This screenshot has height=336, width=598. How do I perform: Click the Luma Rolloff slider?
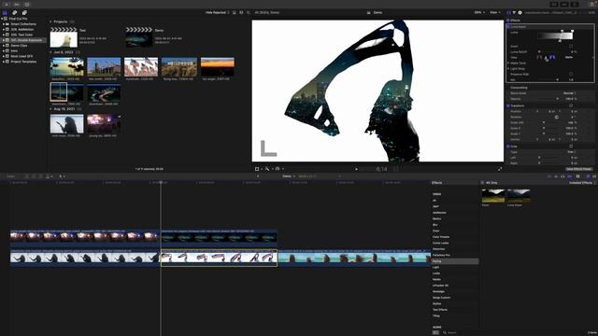pos(548,52)
